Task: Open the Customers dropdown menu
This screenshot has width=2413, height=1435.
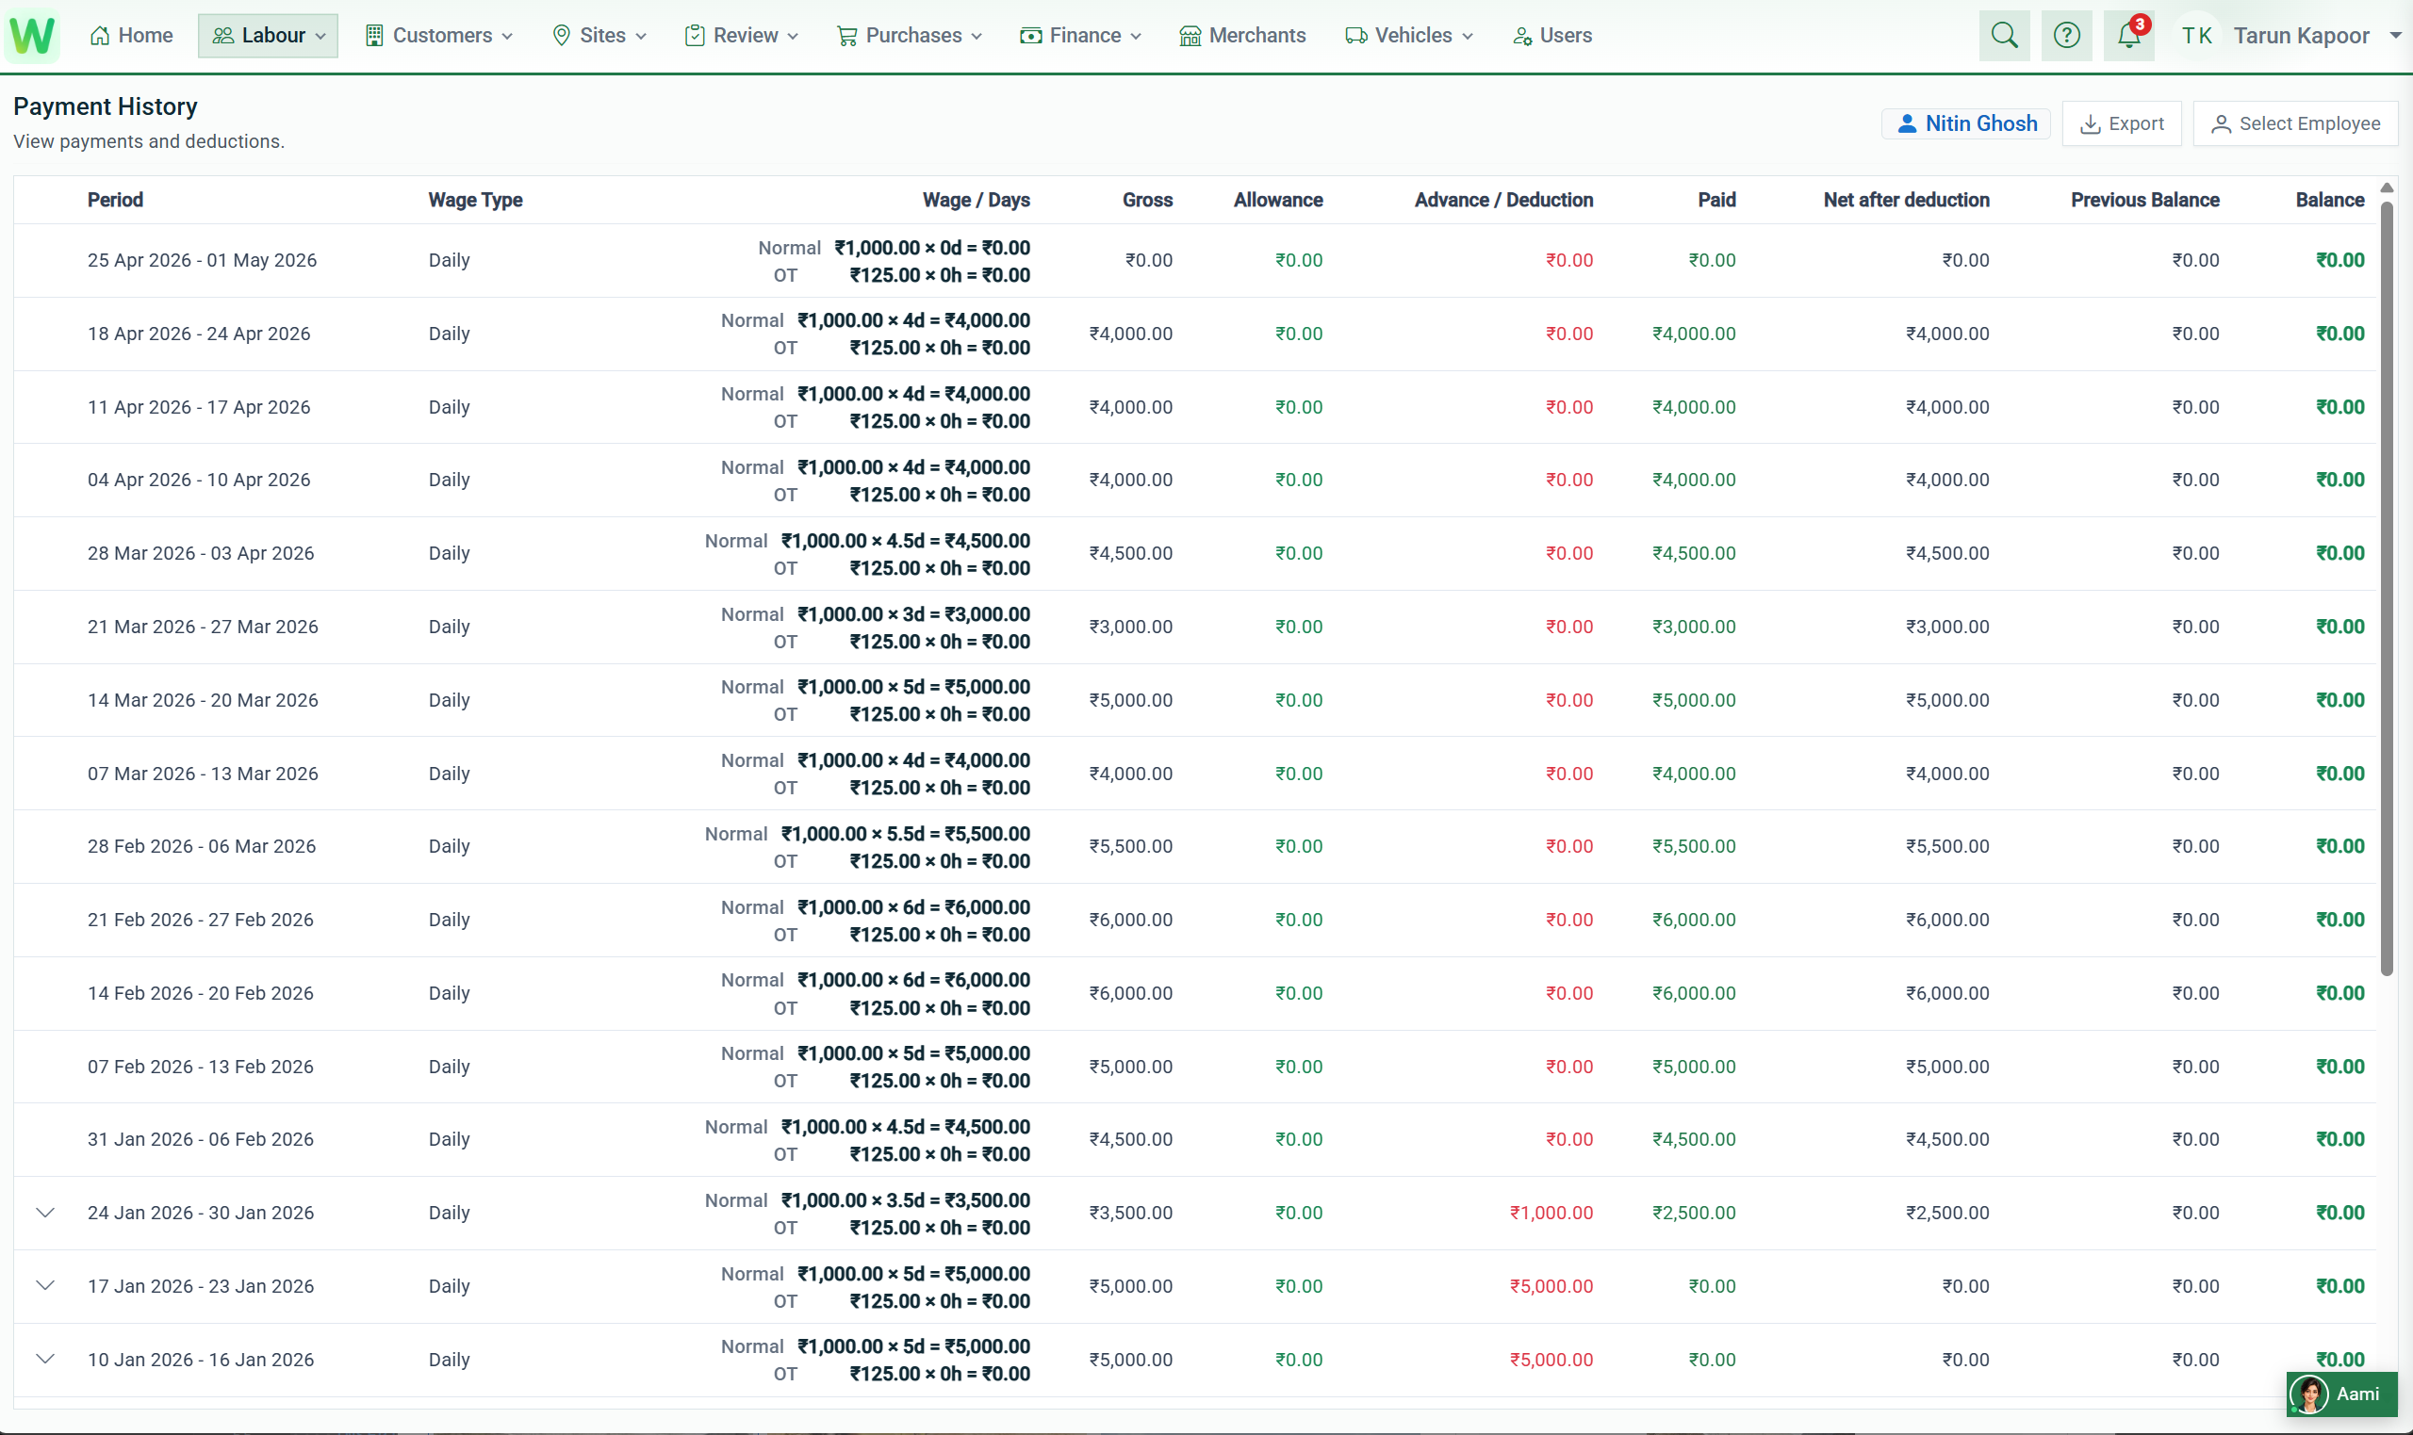Action: tap(439, 36)
